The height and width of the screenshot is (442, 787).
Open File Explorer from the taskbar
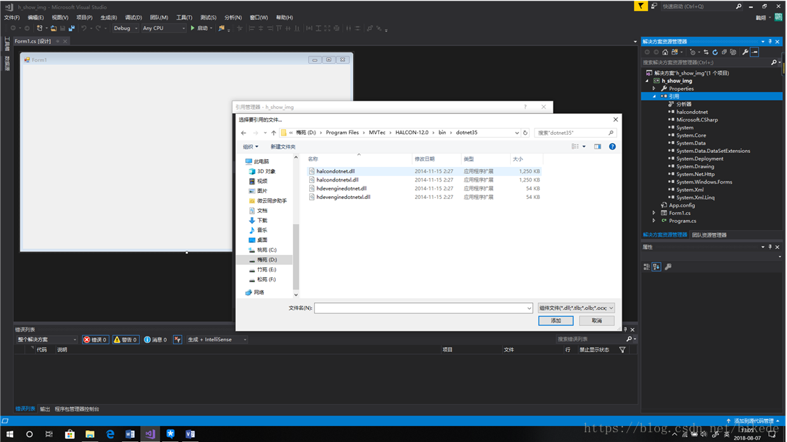coord(90,434)
